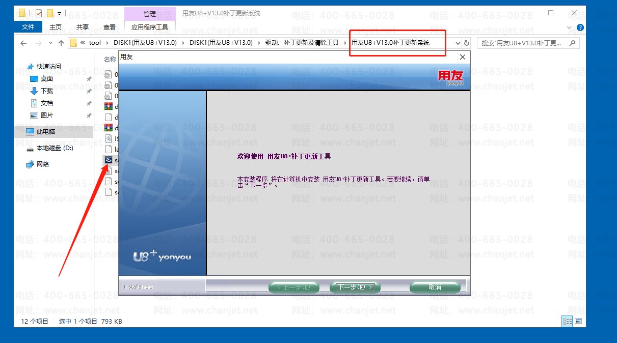Select the blue setup application icon
This screenshot has height=343, width=617.
click(x=108, y=160)
